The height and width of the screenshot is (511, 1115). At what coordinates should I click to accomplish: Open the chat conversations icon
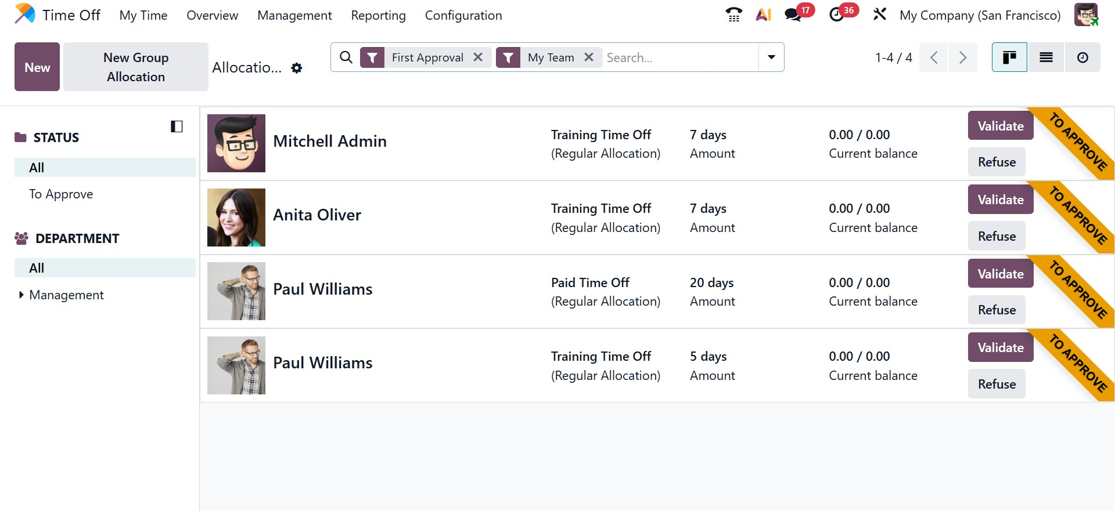[x=793, y=15]
